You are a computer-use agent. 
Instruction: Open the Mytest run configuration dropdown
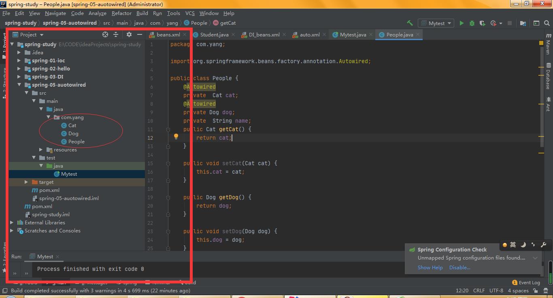point(436,23)
